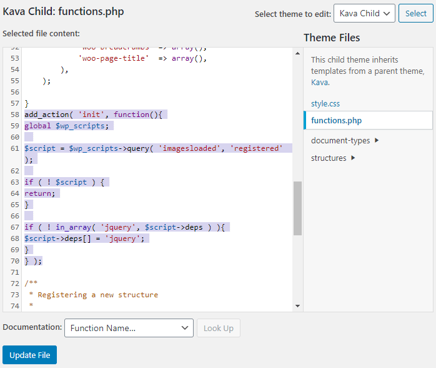Click the 'global $wp_scripts;' line
Viewport: 436px width, 368px height.
point(66,126)
